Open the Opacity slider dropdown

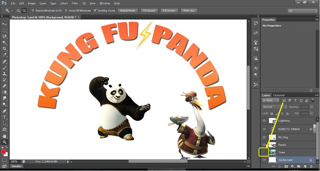(312, 107)
